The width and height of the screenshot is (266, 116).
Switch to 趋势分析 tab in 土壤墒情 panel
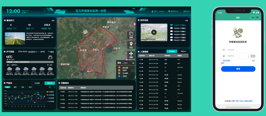183,51
